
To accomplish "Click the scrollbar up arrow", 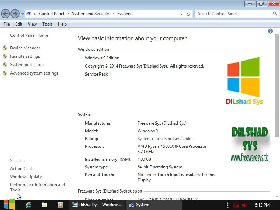I will tap(277, 31).
